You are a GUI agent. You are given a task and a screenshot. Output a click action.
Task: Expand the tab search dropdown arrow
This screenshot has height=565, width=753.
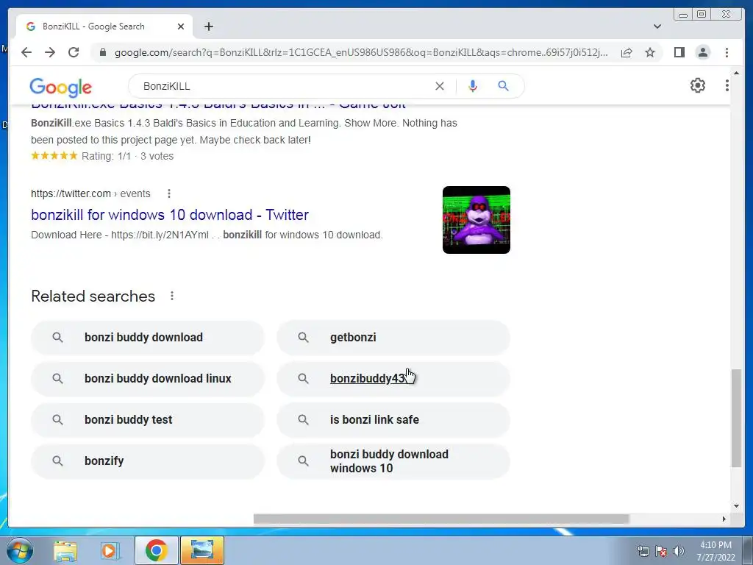(657, 26)
